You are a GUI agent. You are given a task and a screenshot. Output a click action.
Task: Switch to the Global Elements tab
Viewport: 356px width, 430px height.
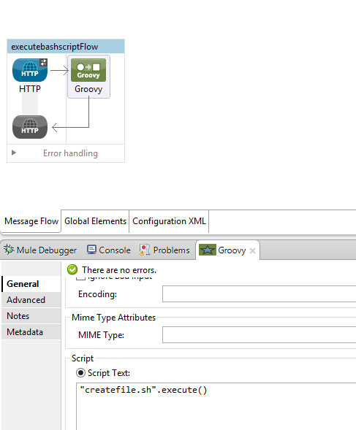[95, 221]
